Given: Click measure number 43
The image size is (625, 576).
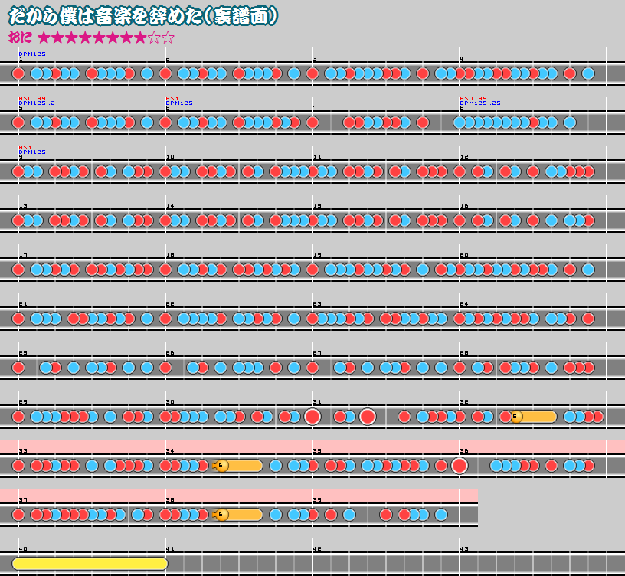Looking at the screenshot, I should pos(463,548).
